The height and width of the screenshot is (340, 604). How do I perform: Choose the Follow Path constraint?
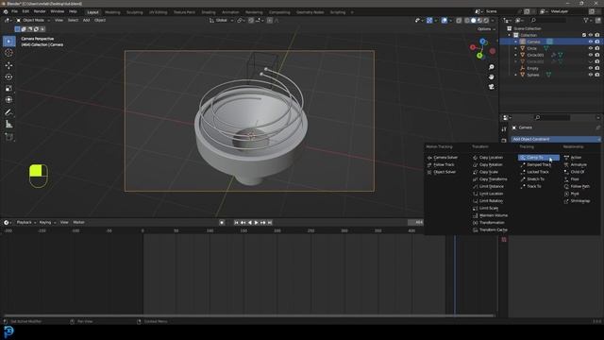(577, 186)
